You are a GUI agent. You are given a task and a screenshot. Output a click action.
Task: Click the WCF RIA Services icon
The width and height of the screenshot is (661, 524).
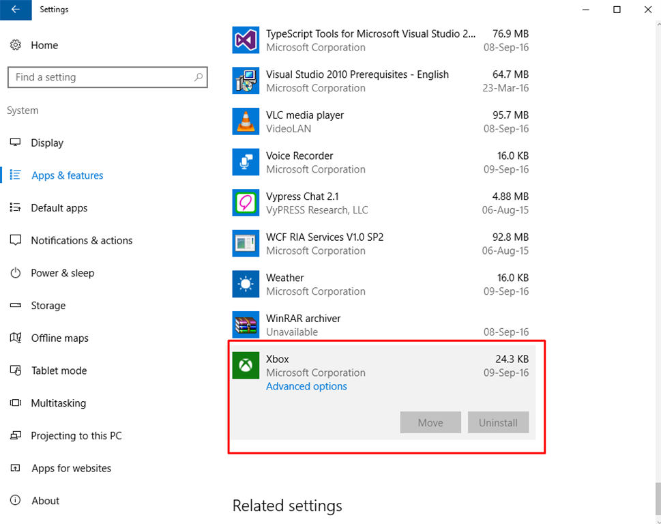246,244
